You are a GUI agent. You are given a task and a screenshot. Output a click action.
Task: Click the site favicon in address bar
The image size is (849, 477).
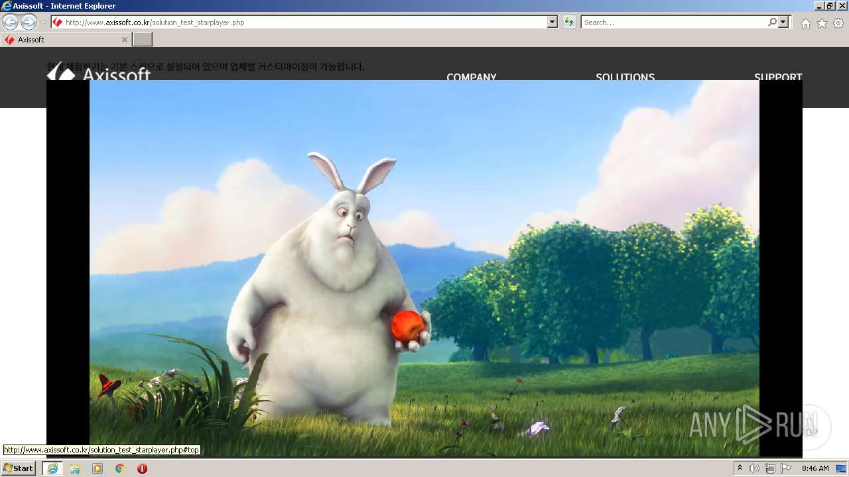click(58, 23)
